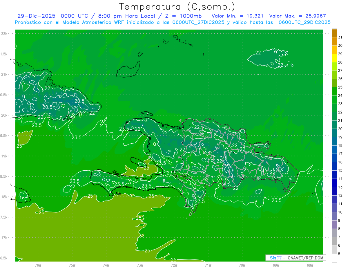Click the color scale value '25'
The width and height of the screenshot is (348, 269).
(x=340, y=87)
